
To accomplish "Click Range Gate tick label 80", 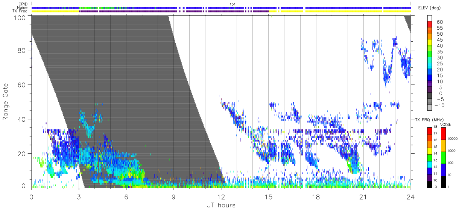I will [22, 50].
